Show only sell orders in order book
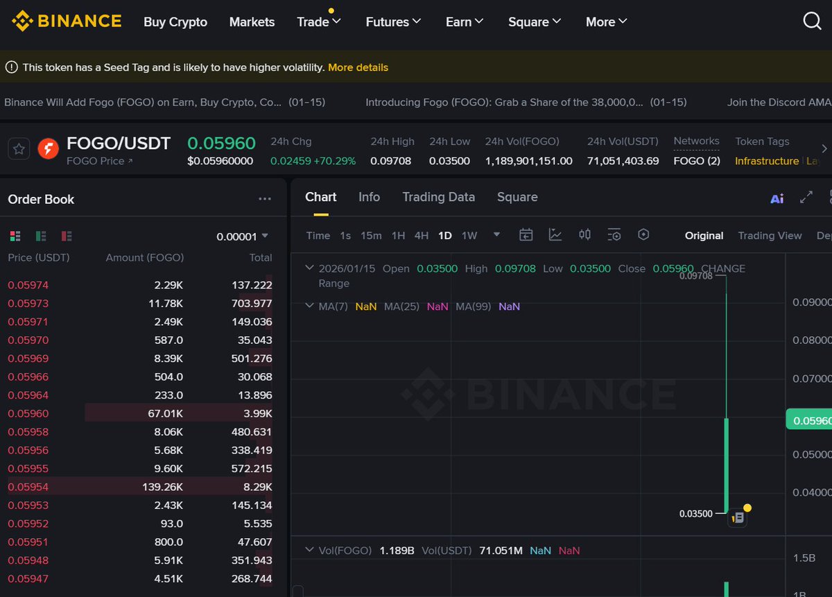Viewport: 832px width, 597px height. (67, 236)
